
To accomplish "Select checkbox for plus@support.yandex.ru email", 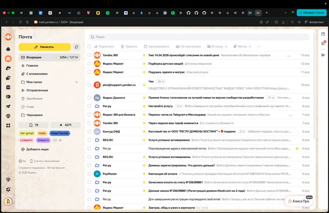I will tap(89, 85).
